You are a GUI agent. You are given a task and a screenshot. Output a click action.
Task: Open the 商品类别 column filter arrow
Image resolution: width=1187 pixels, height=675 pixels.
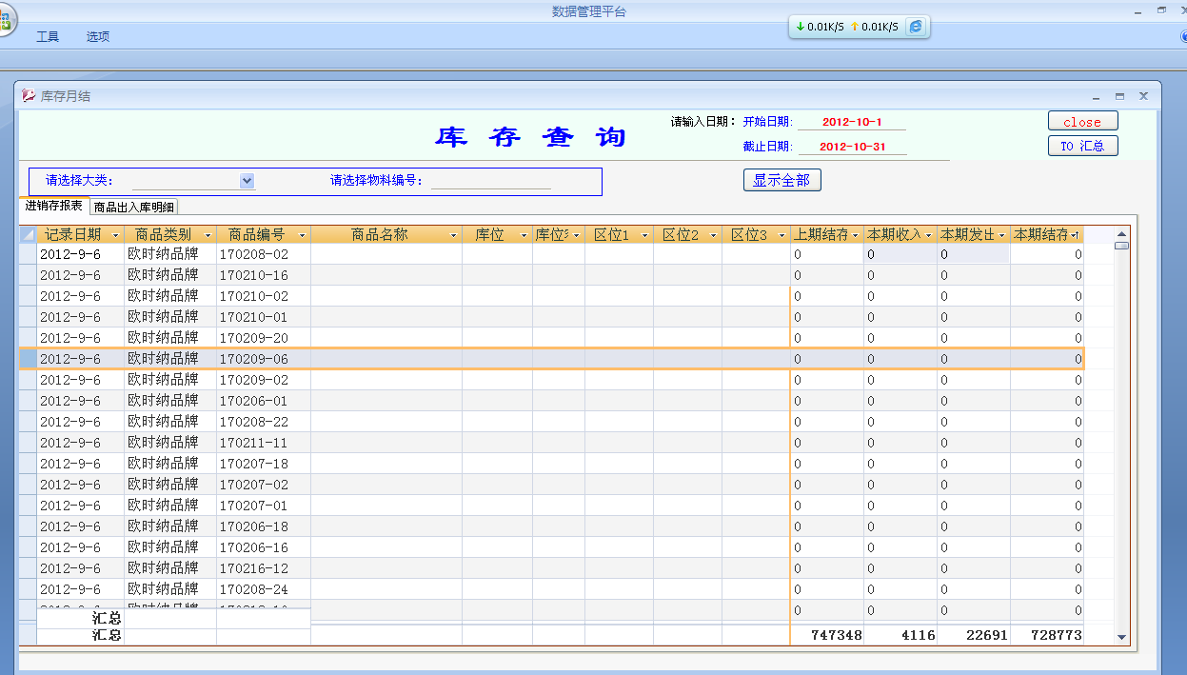click(209, 235)
